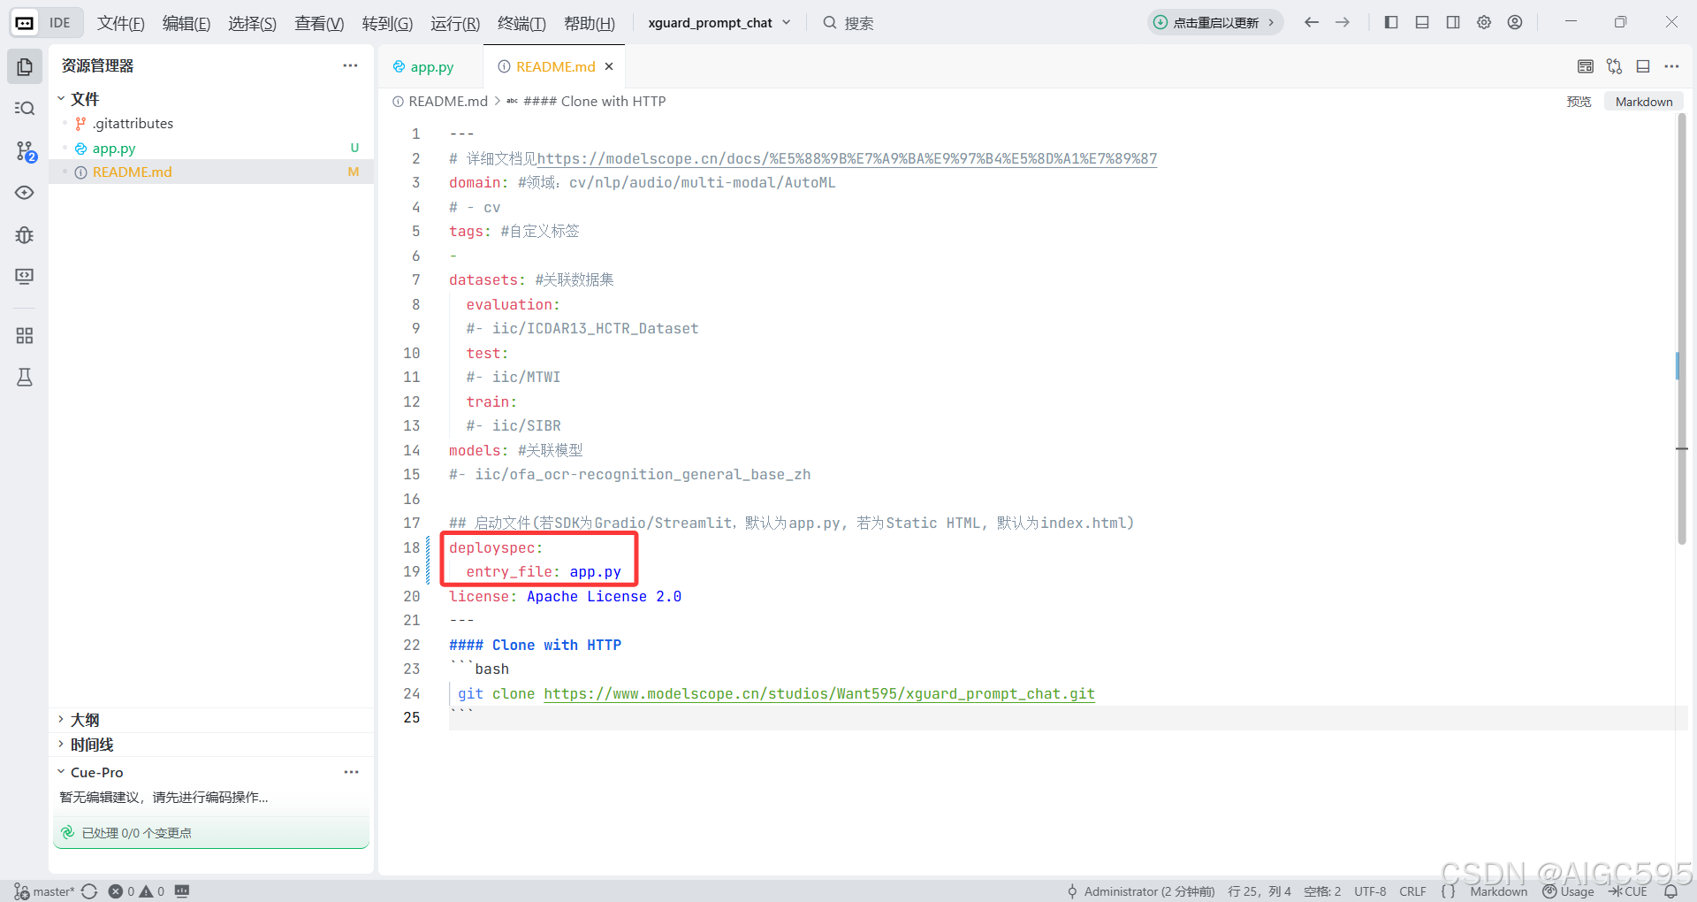The image size is (1697, 902).
Task: Click the 搜索 search field in title bar
Action: tap(849, 23)
